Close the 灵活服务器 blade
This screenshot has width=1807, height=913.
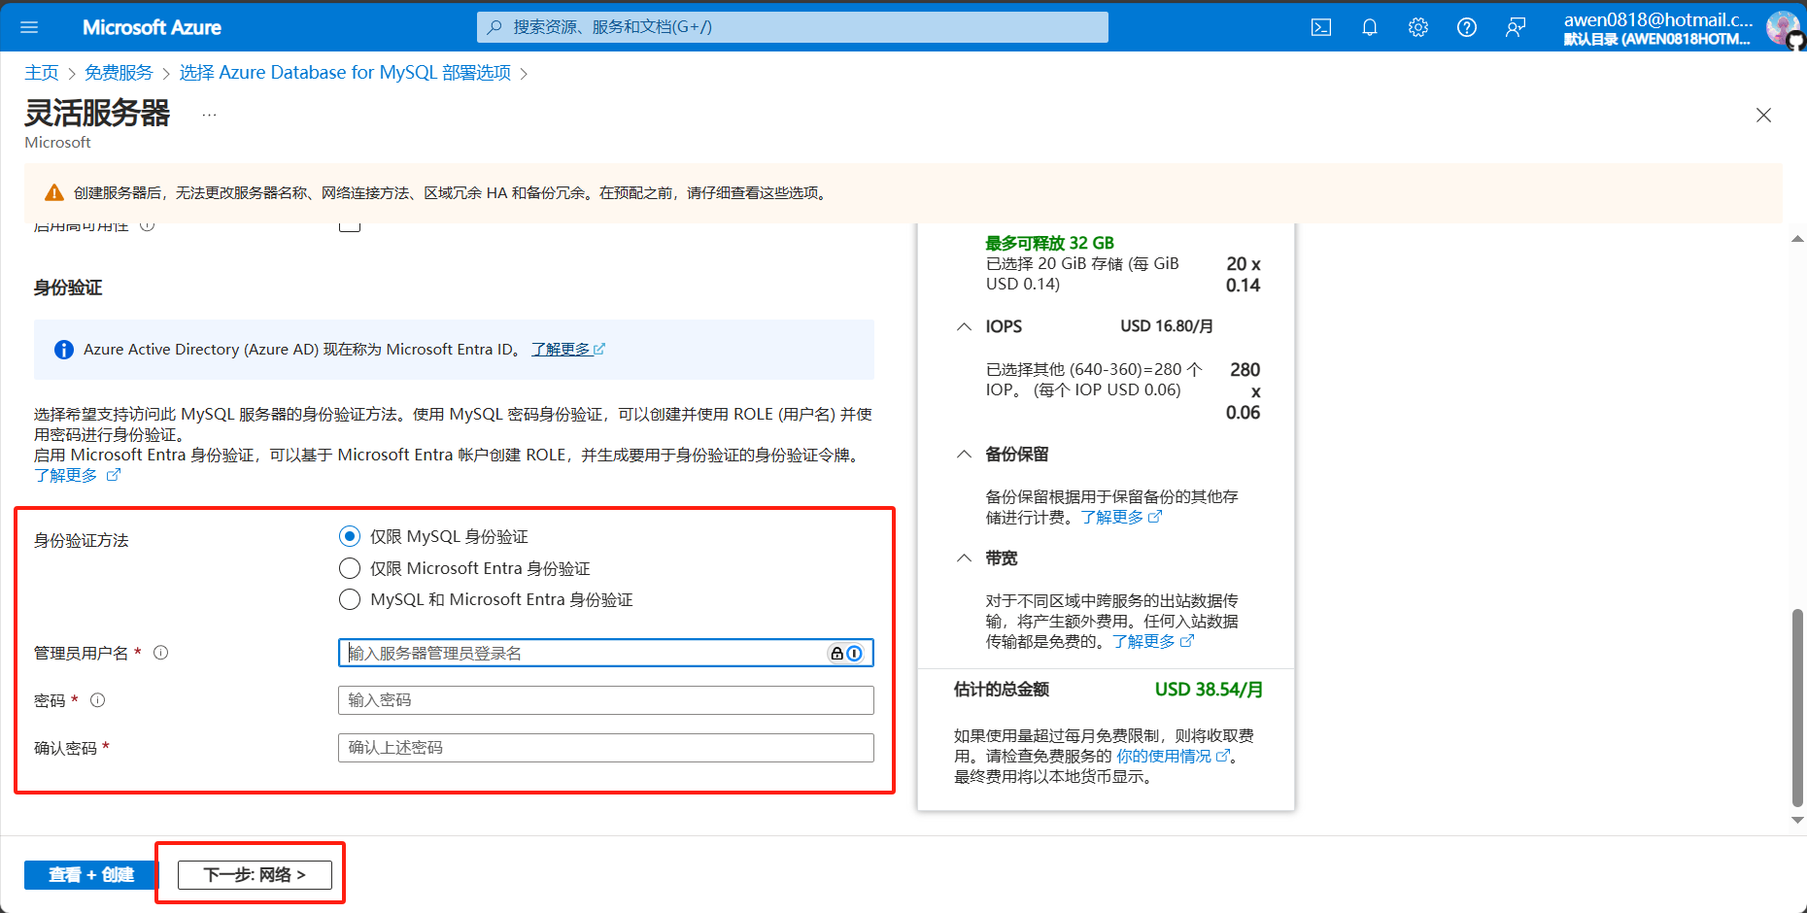click(1764, 116)
